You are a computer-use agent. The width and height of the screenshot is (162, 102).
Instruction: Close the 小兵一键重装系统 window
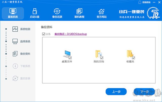pos(159,2)
